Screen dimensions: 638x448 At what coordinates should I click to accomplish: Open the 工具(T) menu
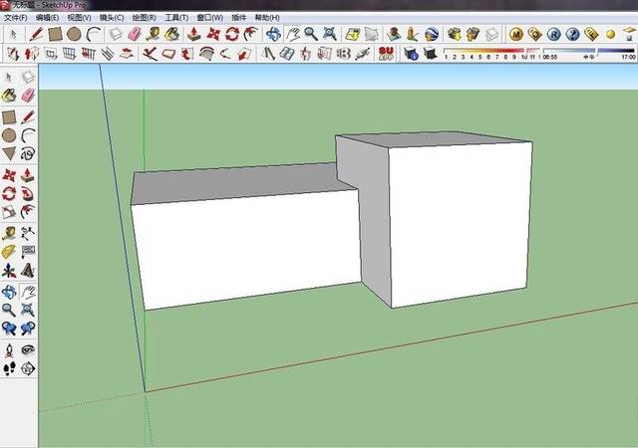point(176,18)
